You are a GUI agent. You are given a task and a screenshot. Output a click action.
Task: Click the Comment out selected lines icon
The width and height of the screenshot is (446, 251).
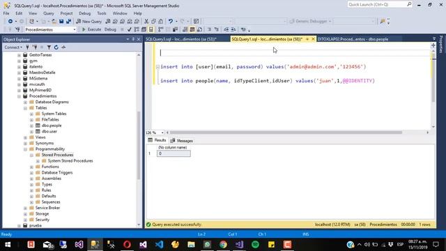tap(209, 29)
